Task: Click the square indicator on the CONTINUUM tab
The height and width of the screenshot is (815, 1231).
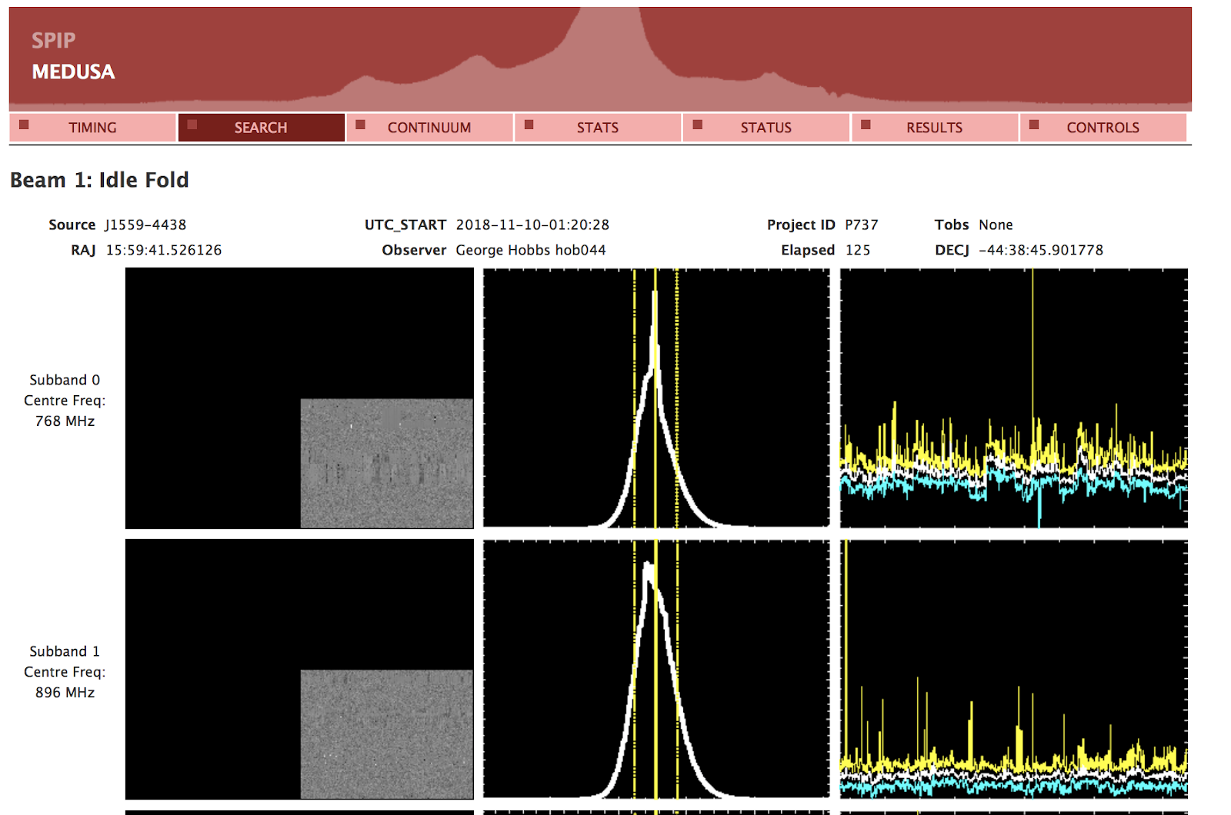Action: click(x=360, y=125)
